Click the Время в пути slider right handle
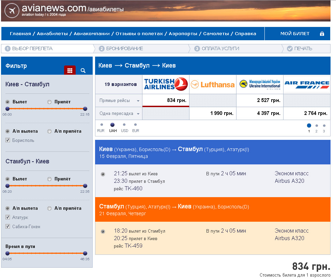Image resolution: width=336 pixels, height=279 pixels. pos(85,253)
